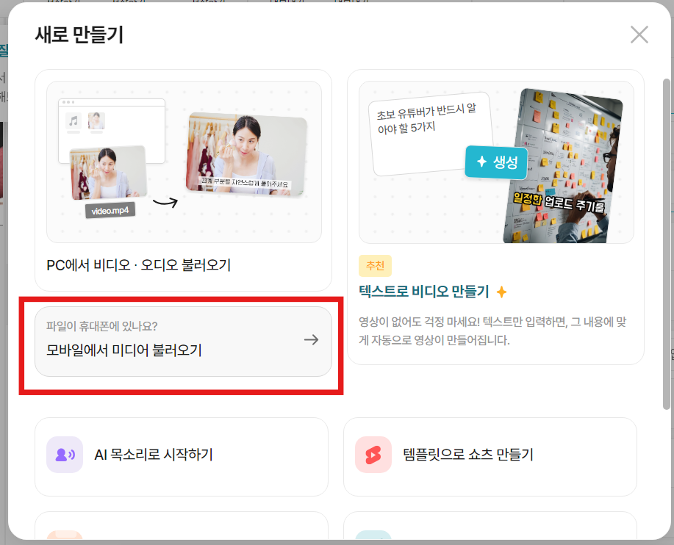
Task: Click the 초보 유튜버가 반드시 알아야 할 5가지 text box
Action: (432, 134)
